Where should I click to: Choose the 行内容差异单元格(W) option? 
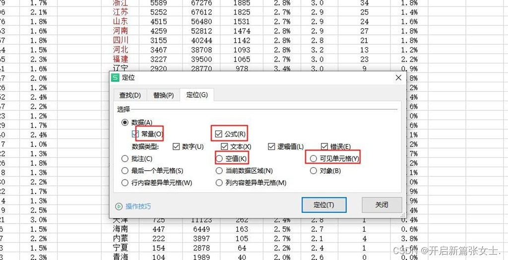125,183
